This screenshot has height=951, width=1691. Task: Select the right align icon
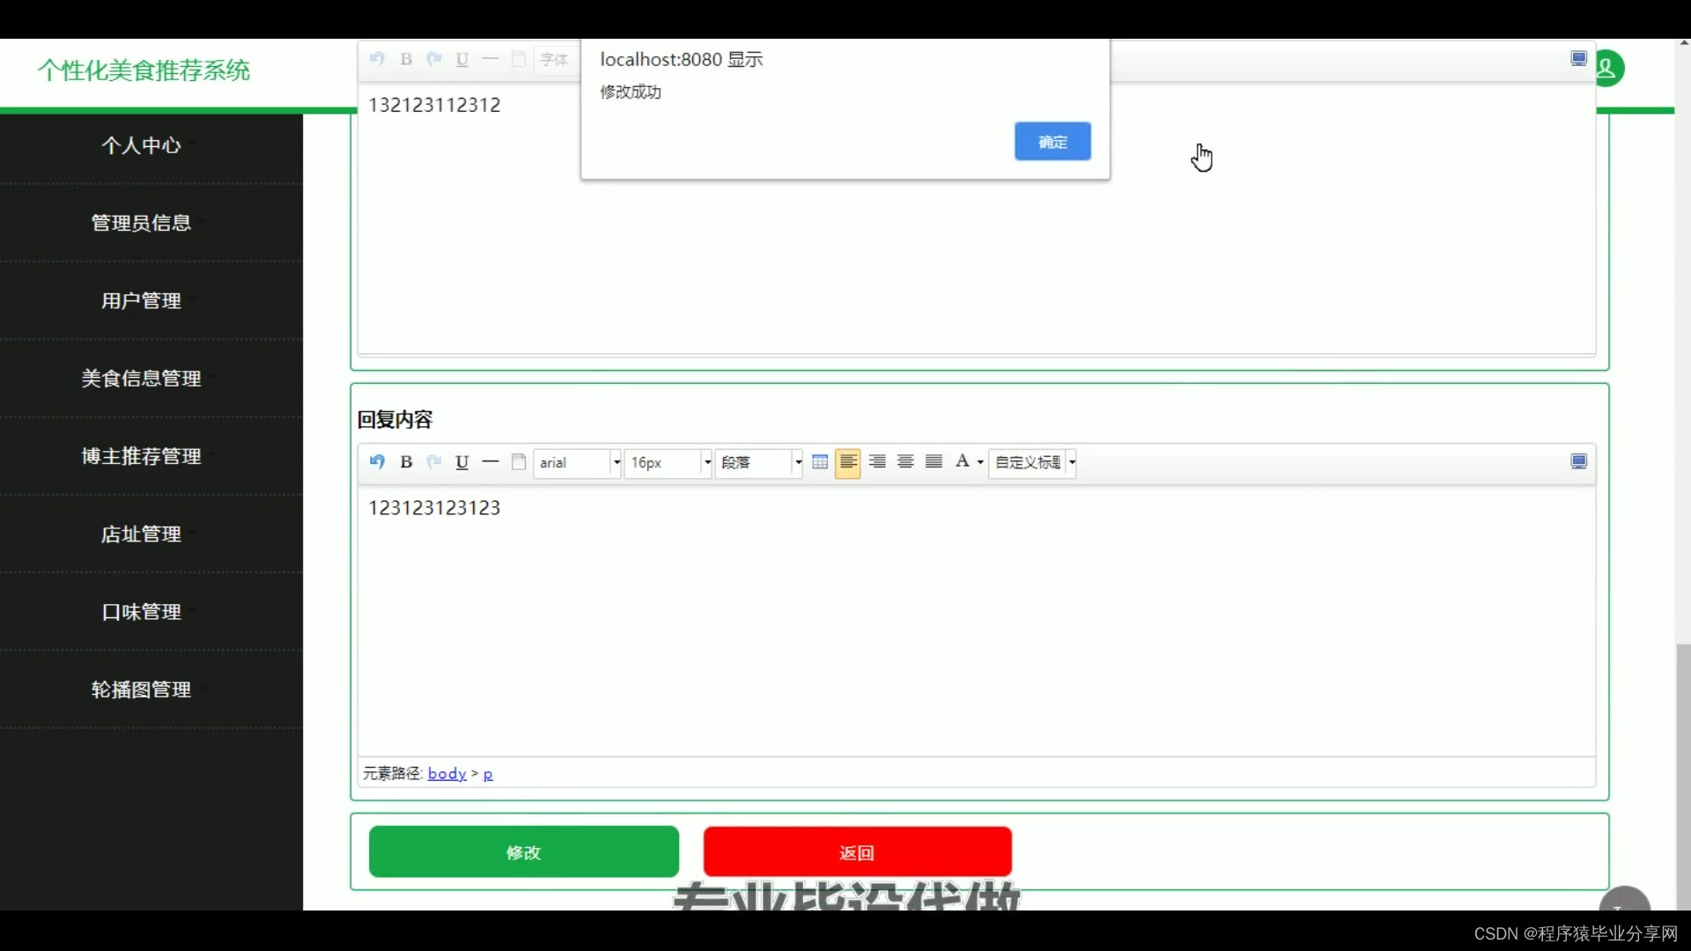coord(877,461)
